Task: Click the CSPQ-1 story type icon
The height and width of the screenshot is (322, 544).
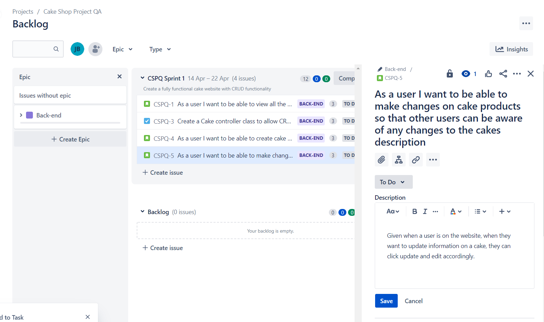Action: [147, 104]
